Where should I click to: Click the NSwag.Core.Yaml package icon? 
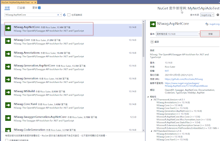click(x=8, y=105)
